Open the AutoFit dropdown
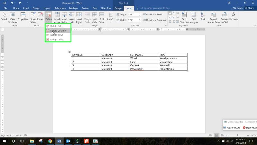 (x=111, y=17)
